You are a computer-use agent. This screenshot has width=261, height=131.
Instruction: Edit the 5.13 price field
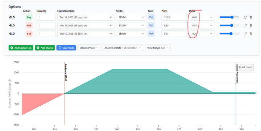point(174,34)
